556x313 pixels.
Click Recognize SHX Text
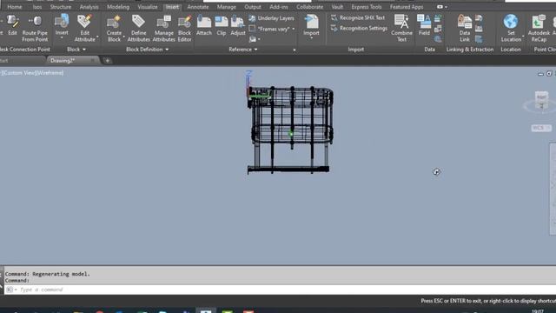pyautogui.click(x=358, y=17)
